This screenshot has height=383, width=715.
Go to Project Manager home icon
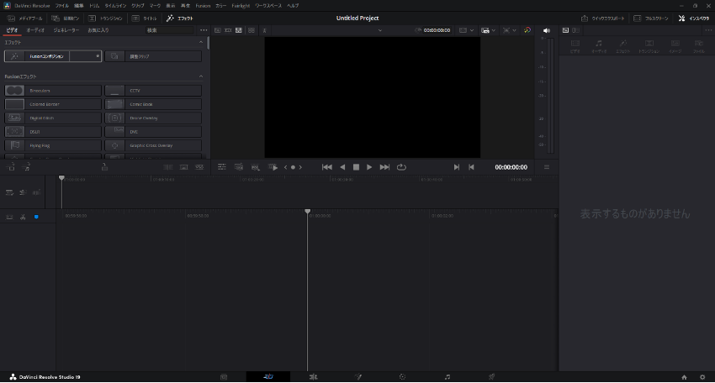684,377
